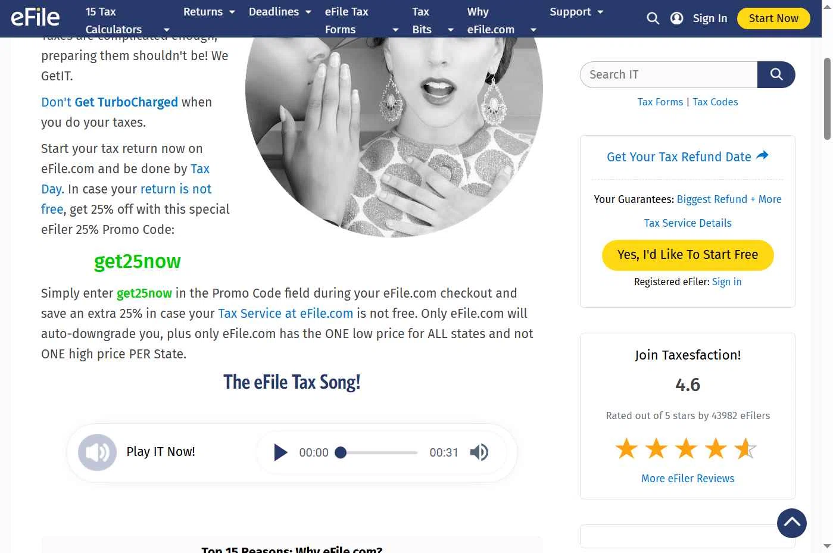This screenshot has height=553, width=833.
Task: Click the woman whispering circular photo
Action: click(394, 137)
